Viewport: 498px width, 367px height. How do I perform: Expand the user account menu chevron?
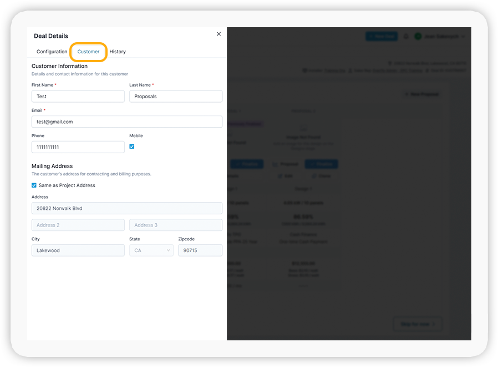tap(464, 37)
